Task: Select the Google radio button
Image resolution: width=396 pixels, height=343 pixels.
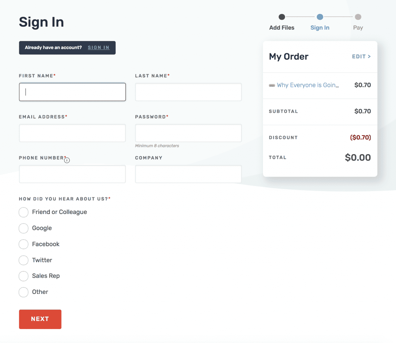Action: [x=24, y=228]
